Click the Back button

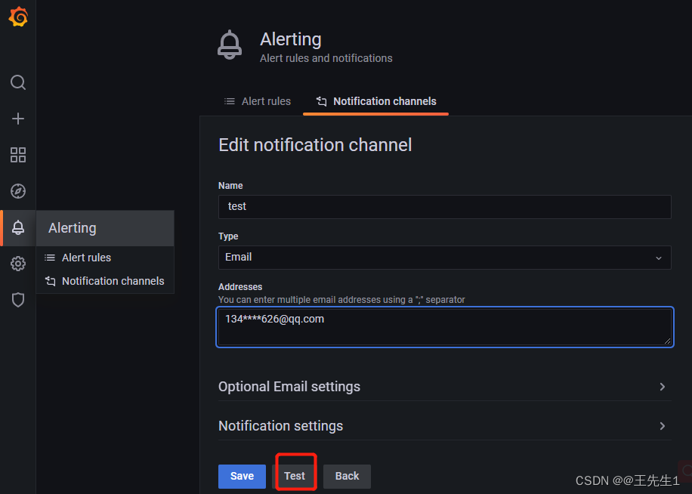point(347,476)
